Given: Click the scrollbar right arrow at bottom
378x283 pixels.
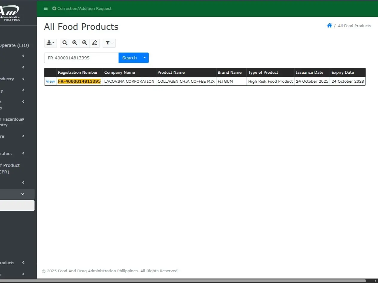Looking at the screenshot, I should click(376, 281).
